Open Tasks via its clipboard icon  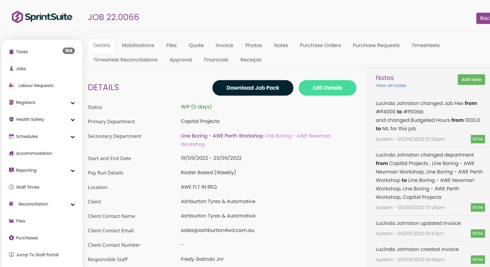pos(11,52)
